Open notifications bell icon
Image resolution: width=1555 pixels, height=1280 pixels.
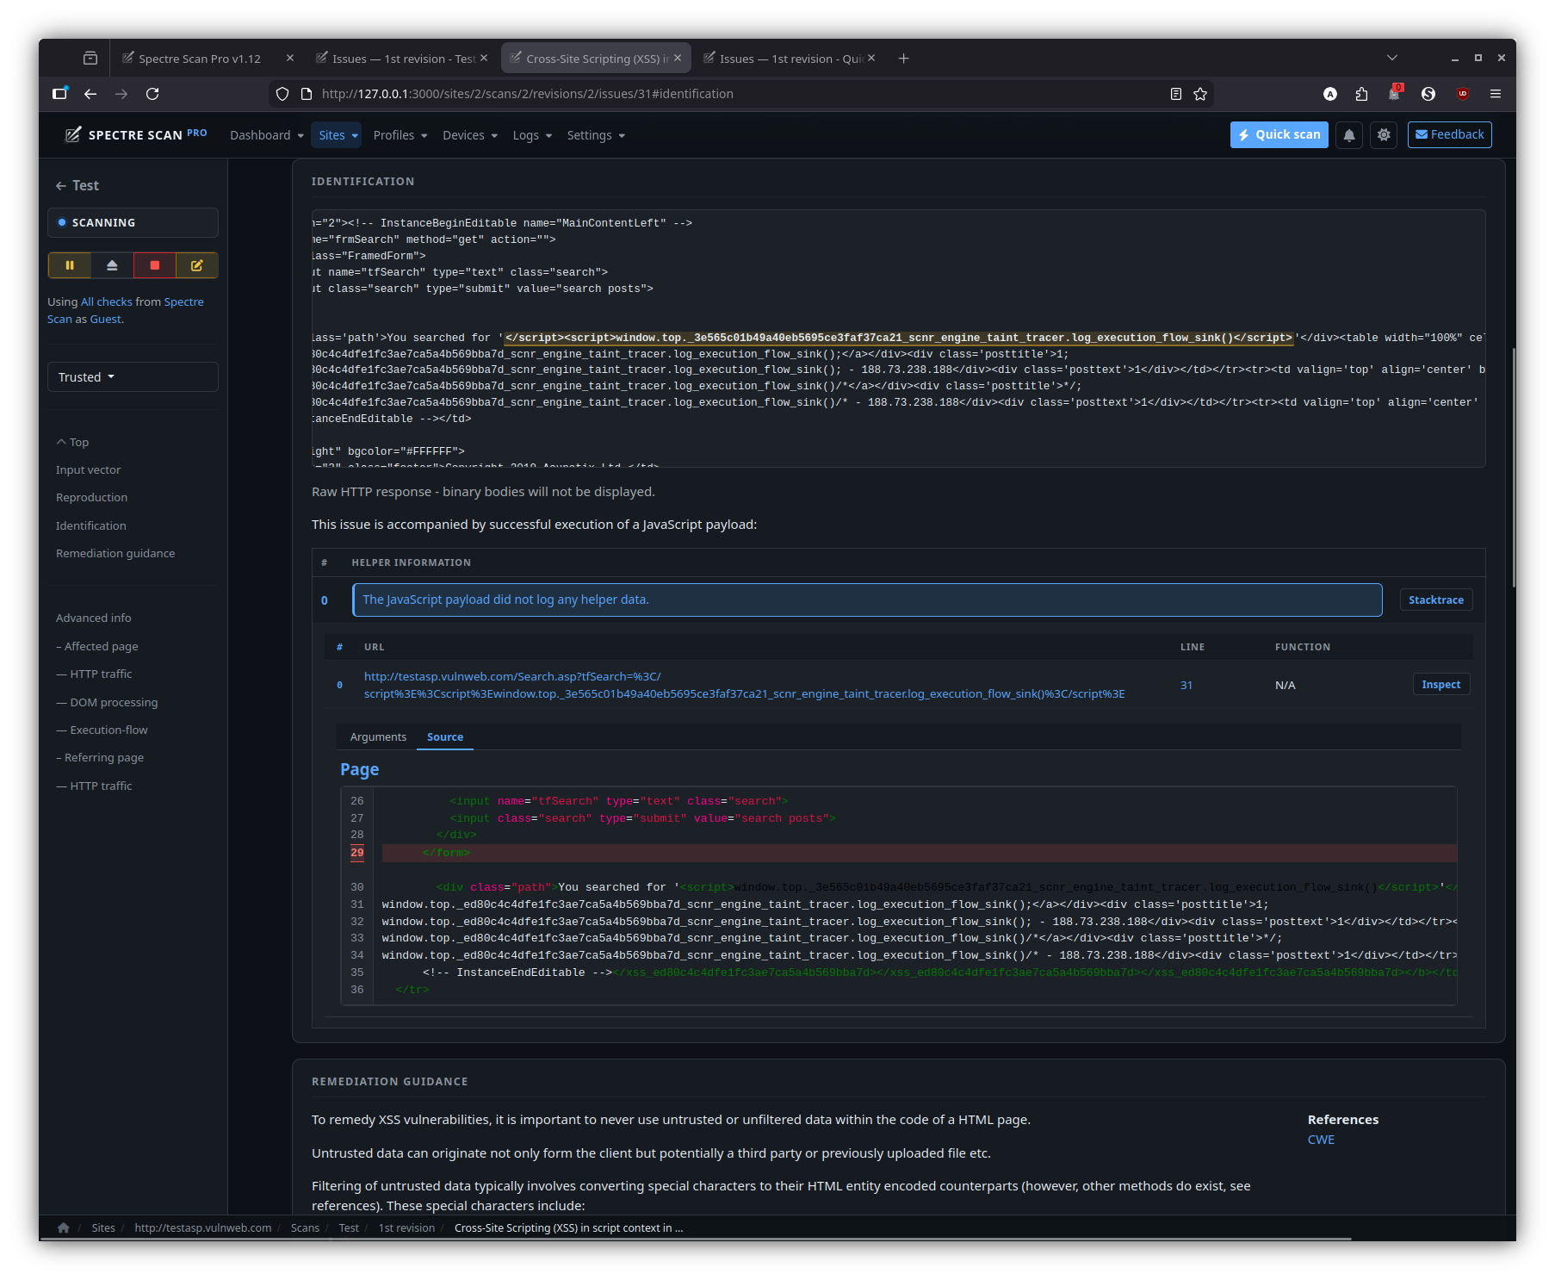pyautogui.click(x=1349, y=135)
